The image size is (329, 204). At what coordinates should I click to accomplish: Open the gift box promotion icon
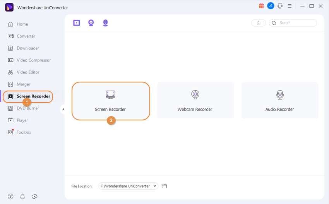click(x=261, y=6)
